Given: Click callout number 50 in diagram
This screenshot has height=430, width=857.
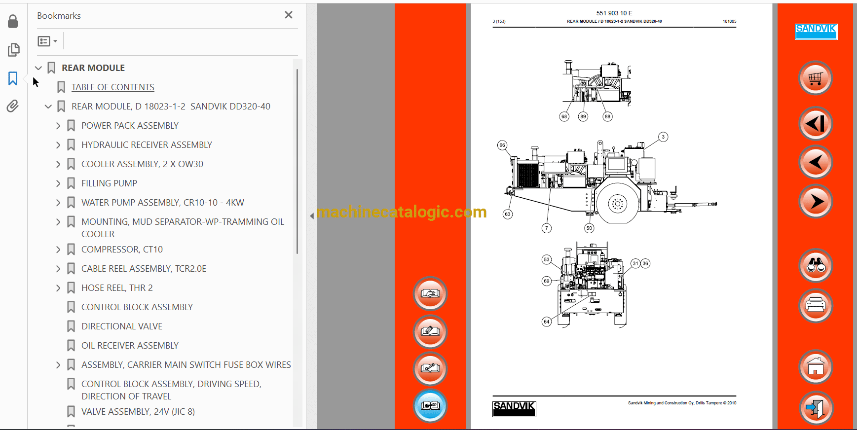Looking at the screenshot, I should [589, 228].
